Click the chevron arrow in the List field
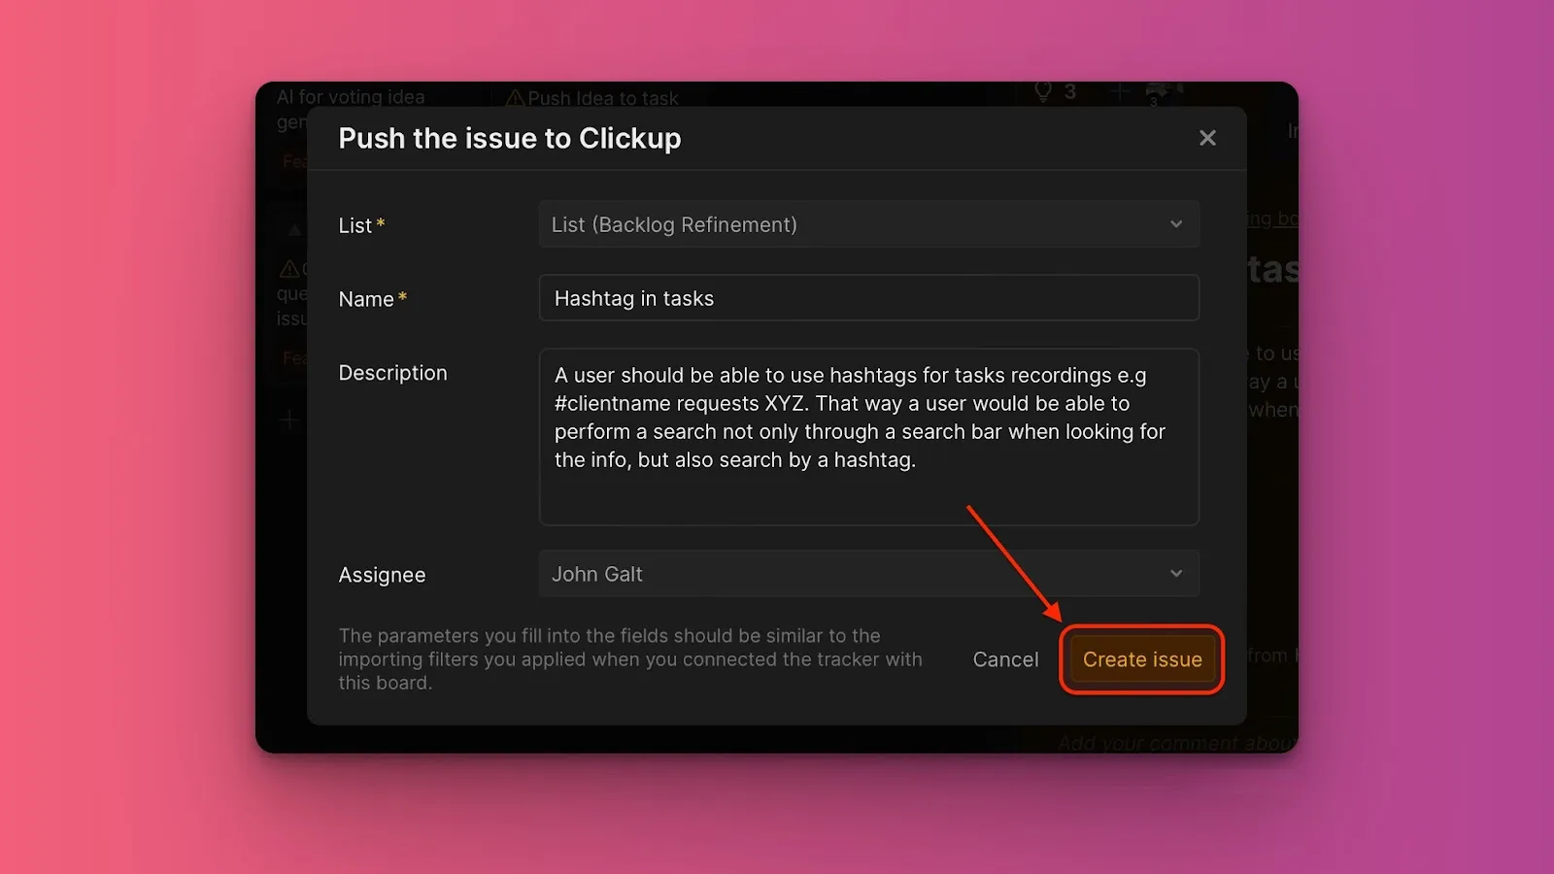1554x874 pixels. [x=1176, y=224]
